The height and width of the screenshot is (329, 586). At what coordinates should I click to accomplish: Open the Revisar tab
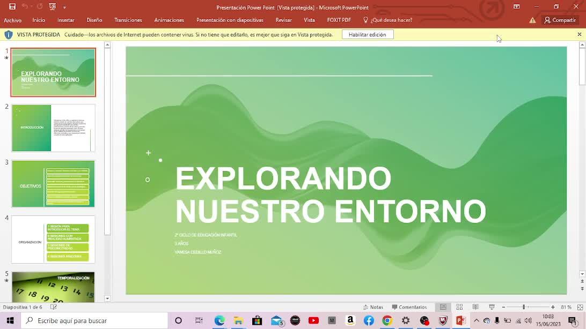[x=284, y=20]
